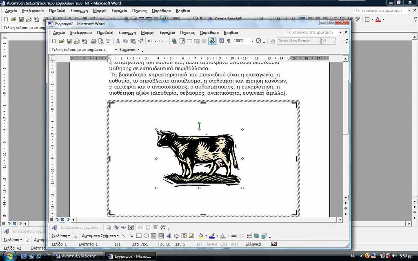Open the Line Color dropdown arrow
Screen dimensions: 418x261
[217, 236]
